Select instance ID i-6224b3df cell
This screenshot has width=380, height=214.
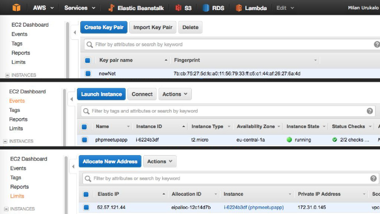(147, 140)
